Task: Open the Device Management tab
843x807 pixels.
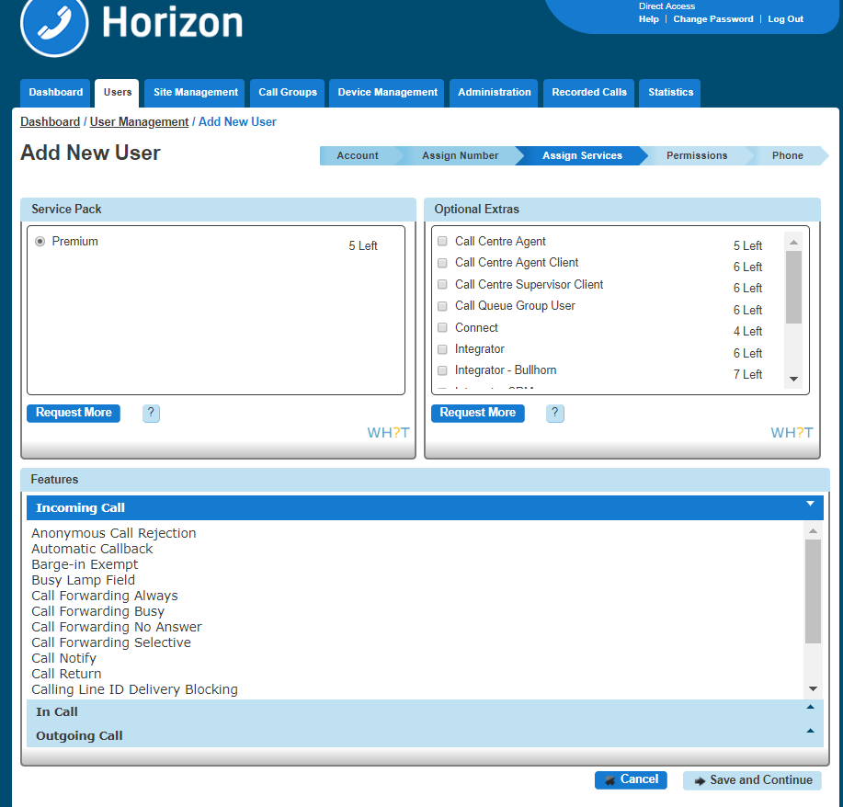Action: (387, 93)
